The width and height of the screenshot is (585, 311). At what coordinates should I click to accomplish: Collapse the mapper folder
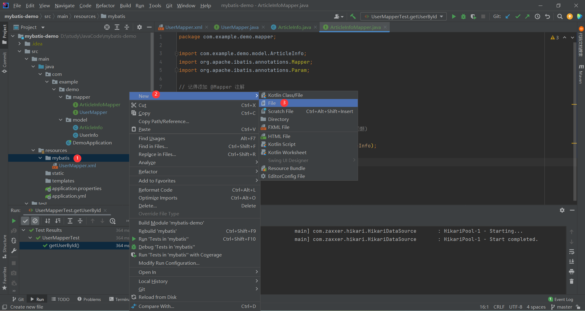[60, 97]
